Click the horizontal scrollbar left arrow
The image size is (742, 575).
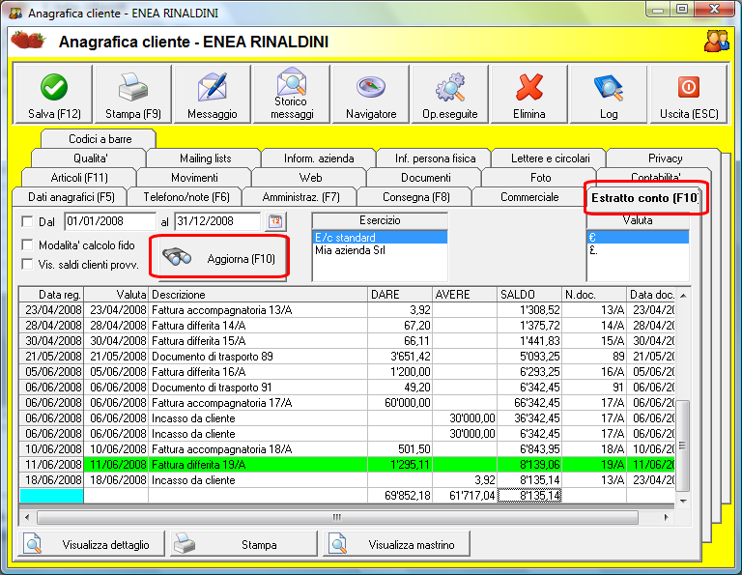coord(27,517)
